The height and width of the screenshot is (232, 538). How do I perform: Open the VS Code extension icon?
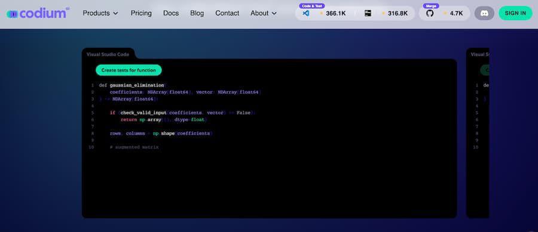pos(306,13)
